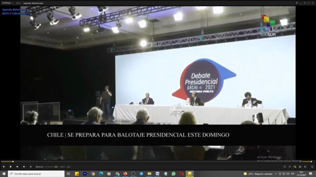Click the H/W hardware decoding indicator
Screen dimensions: 316x177
(56, 167)
